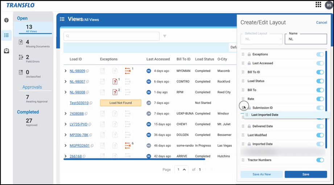Open the dashboard icon in left rail
This screenshot has height=185, width=334.
pyautogui.click(x=7, y=20)
